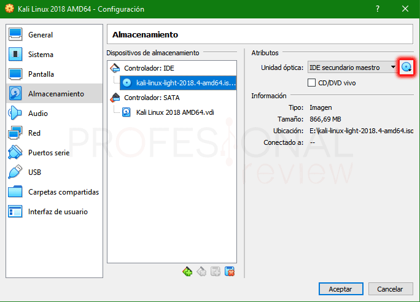Confirm settings with the Aceptar button
420x302 pixels.
[341, 289]
